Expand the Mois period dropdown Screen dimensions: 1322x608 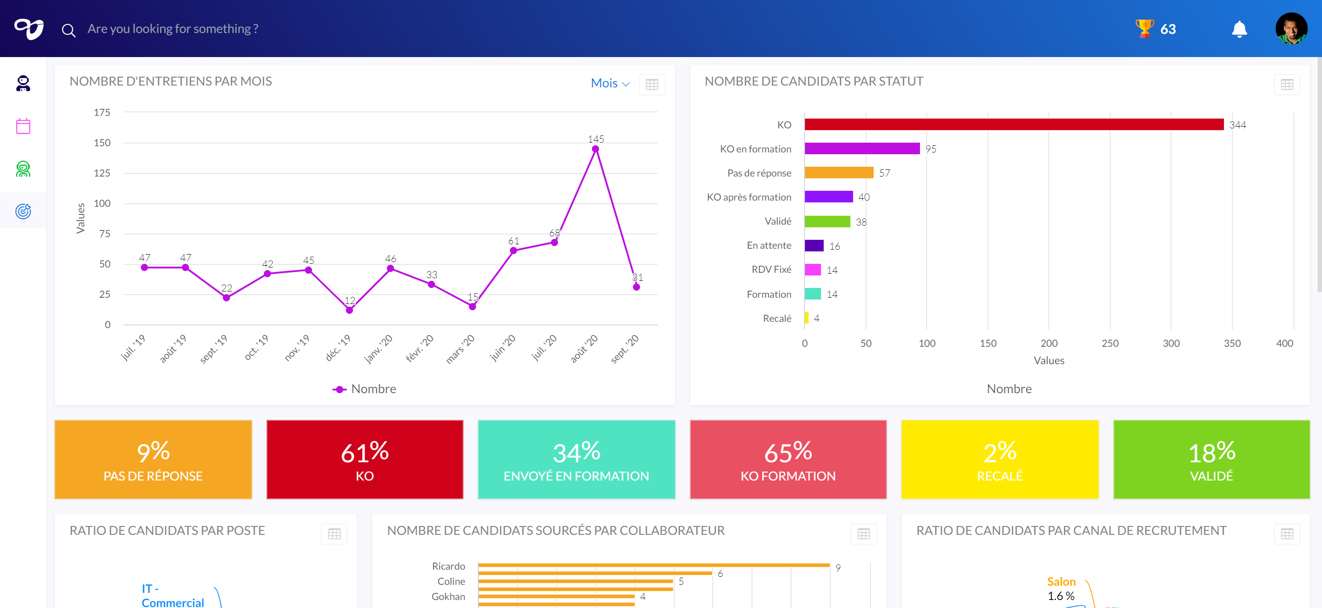pyautogui.click(x=610, y=83)
